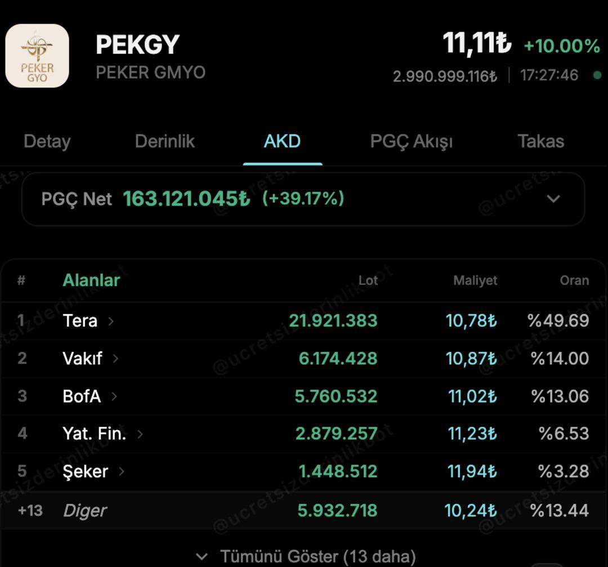Sort by the Oran column header
This screenshot has width=608, height=567.
(x=574, y=280)
